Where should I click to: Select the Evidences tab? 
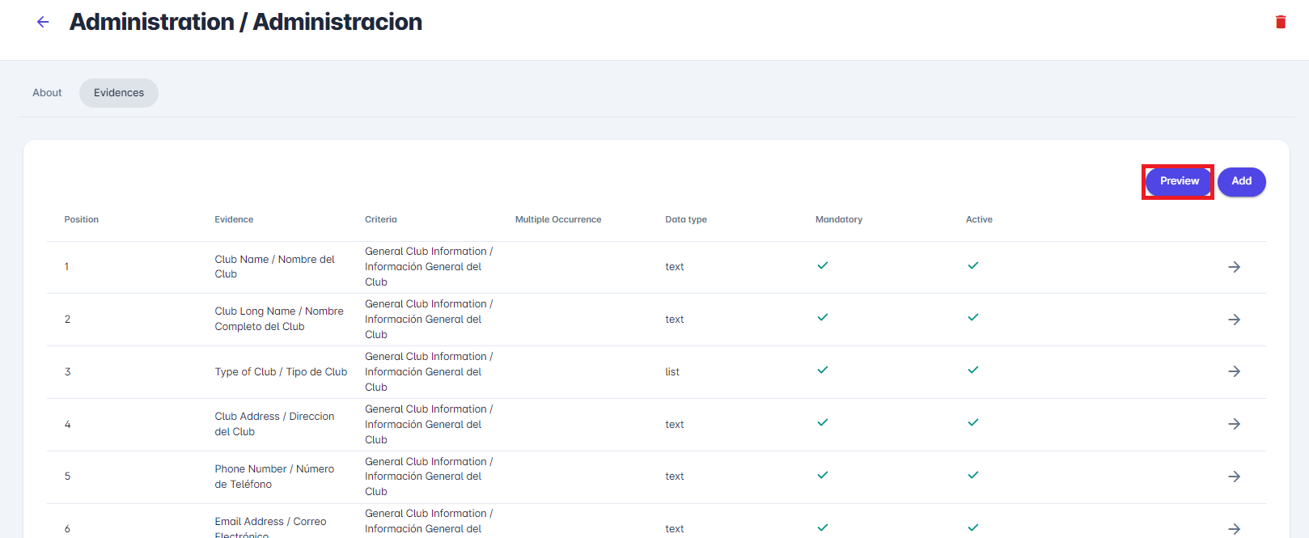[119, 93]
